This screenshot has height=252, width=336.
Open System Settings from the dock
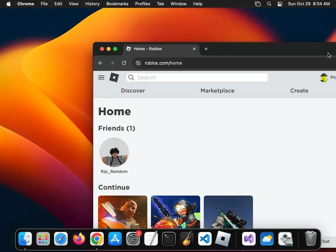[x=133, y=239]
